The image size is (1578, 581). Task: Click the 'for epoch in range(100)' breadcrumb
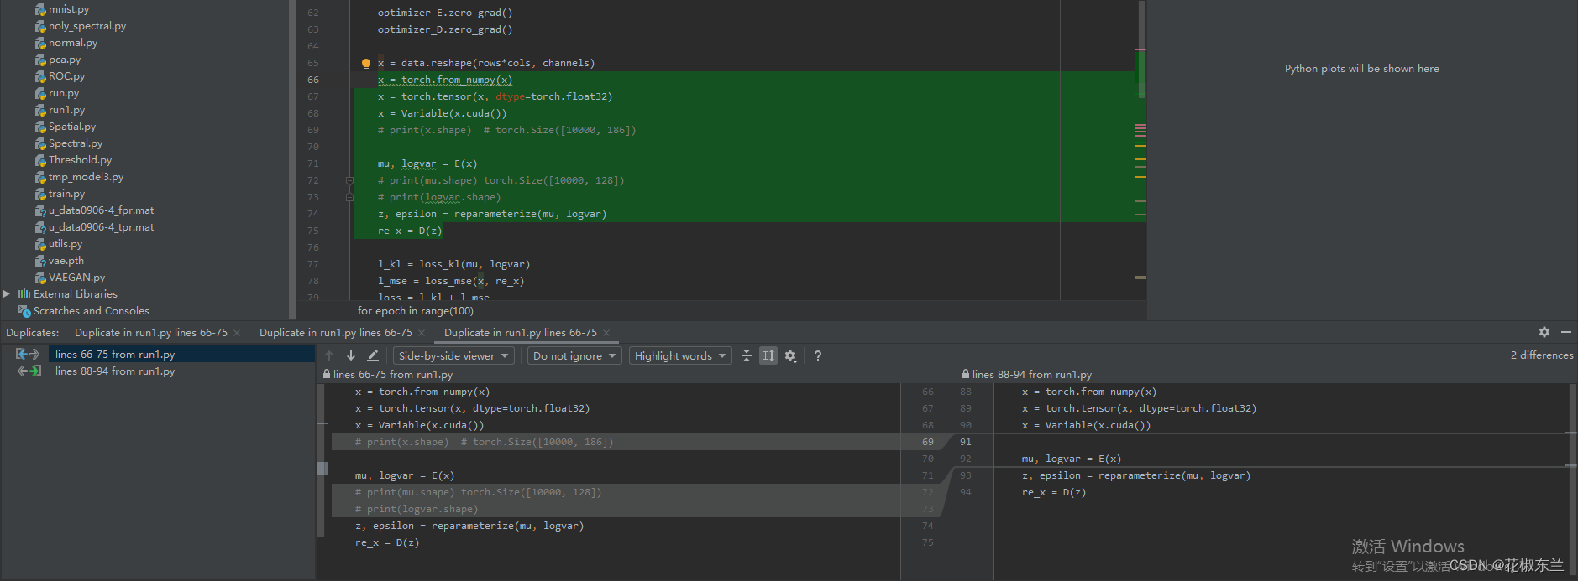(416, 310)
